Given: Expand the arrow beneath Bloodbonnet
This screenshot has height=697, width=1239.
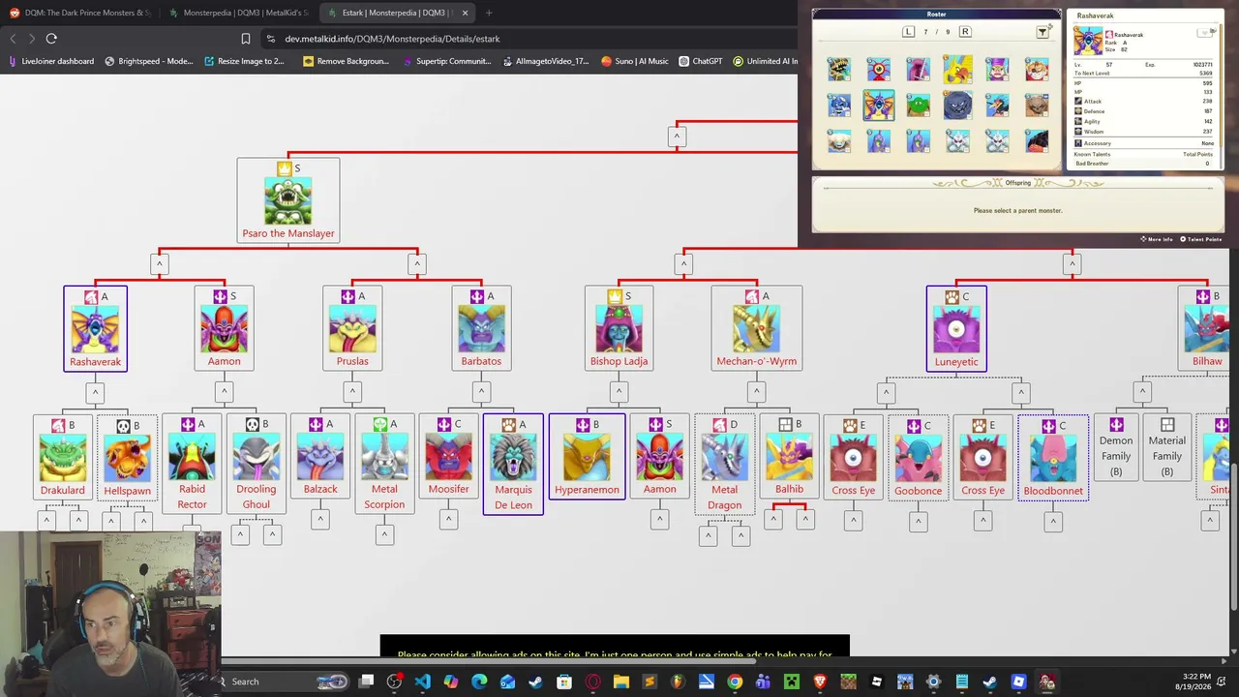Looking at the screenshot, I should click(x=1053, y=522).
